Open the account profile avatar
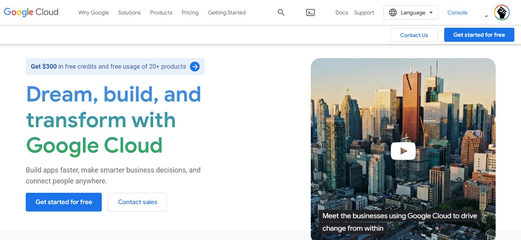Screen dimensions: 521x240 (x=502, y=12)
